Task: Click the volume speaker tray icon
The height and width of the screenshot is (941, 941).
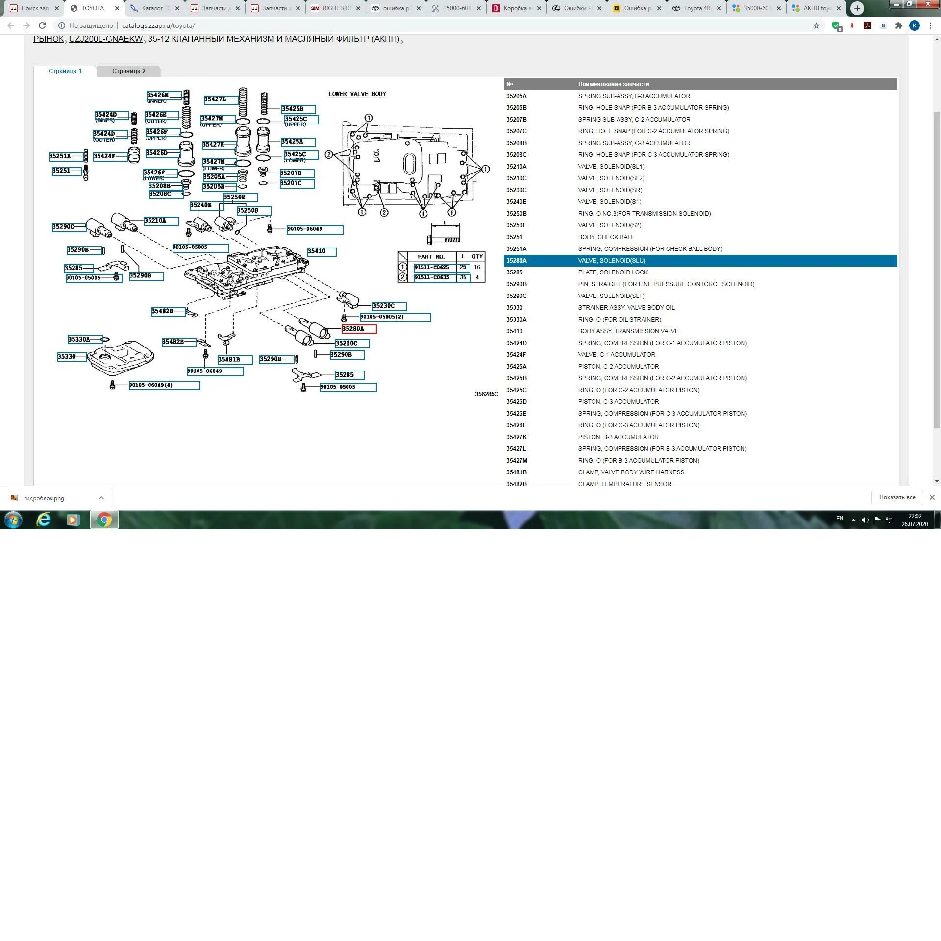Action: [865, 520]
